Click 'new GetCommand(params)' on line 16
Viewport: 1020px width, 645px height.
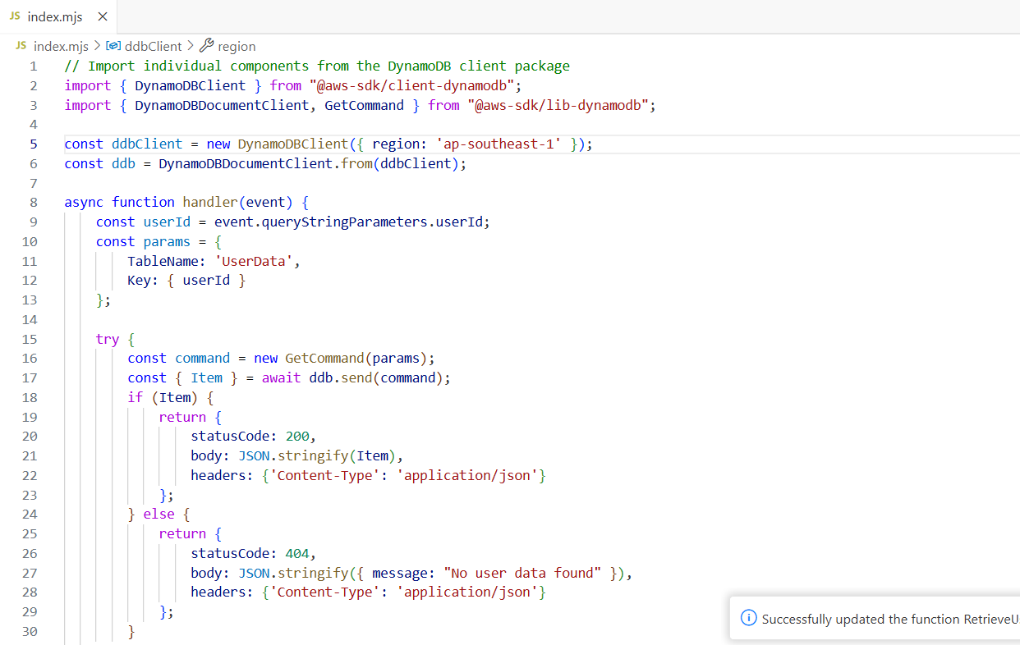pyautogui.click(x=339, y=358)
